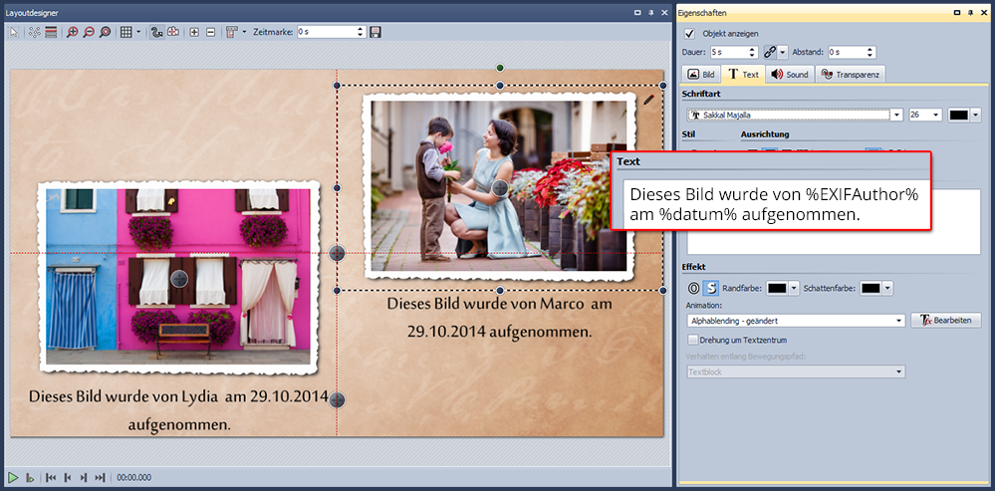995x491 pixels.
Task: Open the Randfarbe color dropdown arrow
Action: coord(795,288)
